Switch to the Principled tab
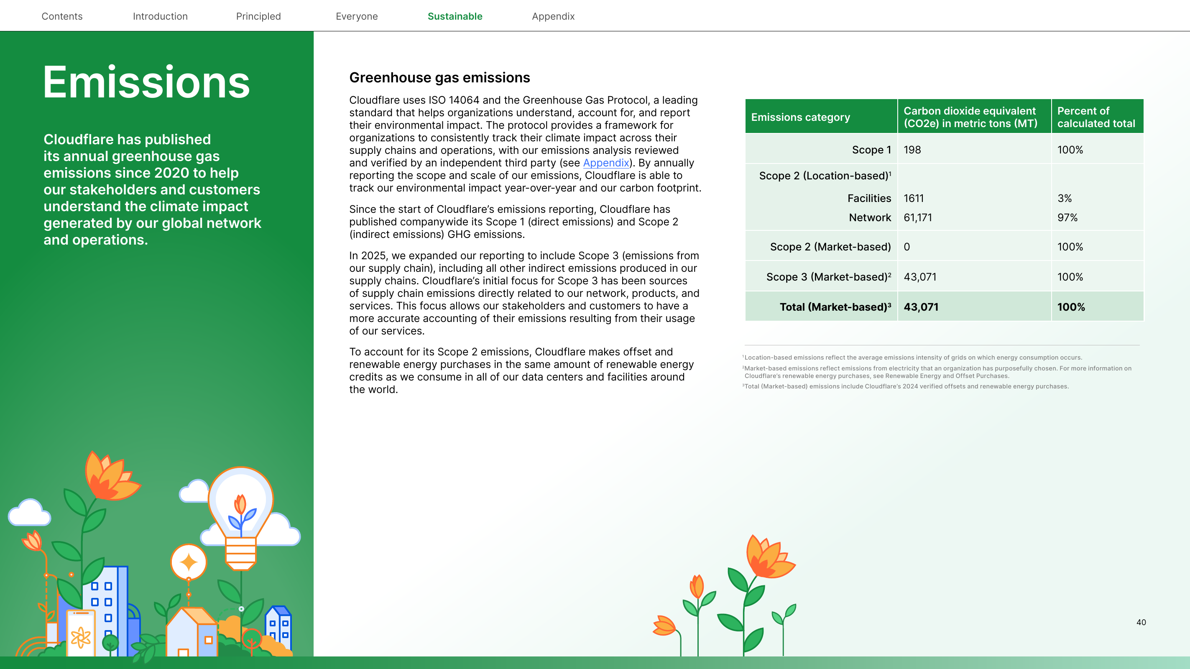 point(258,16)
